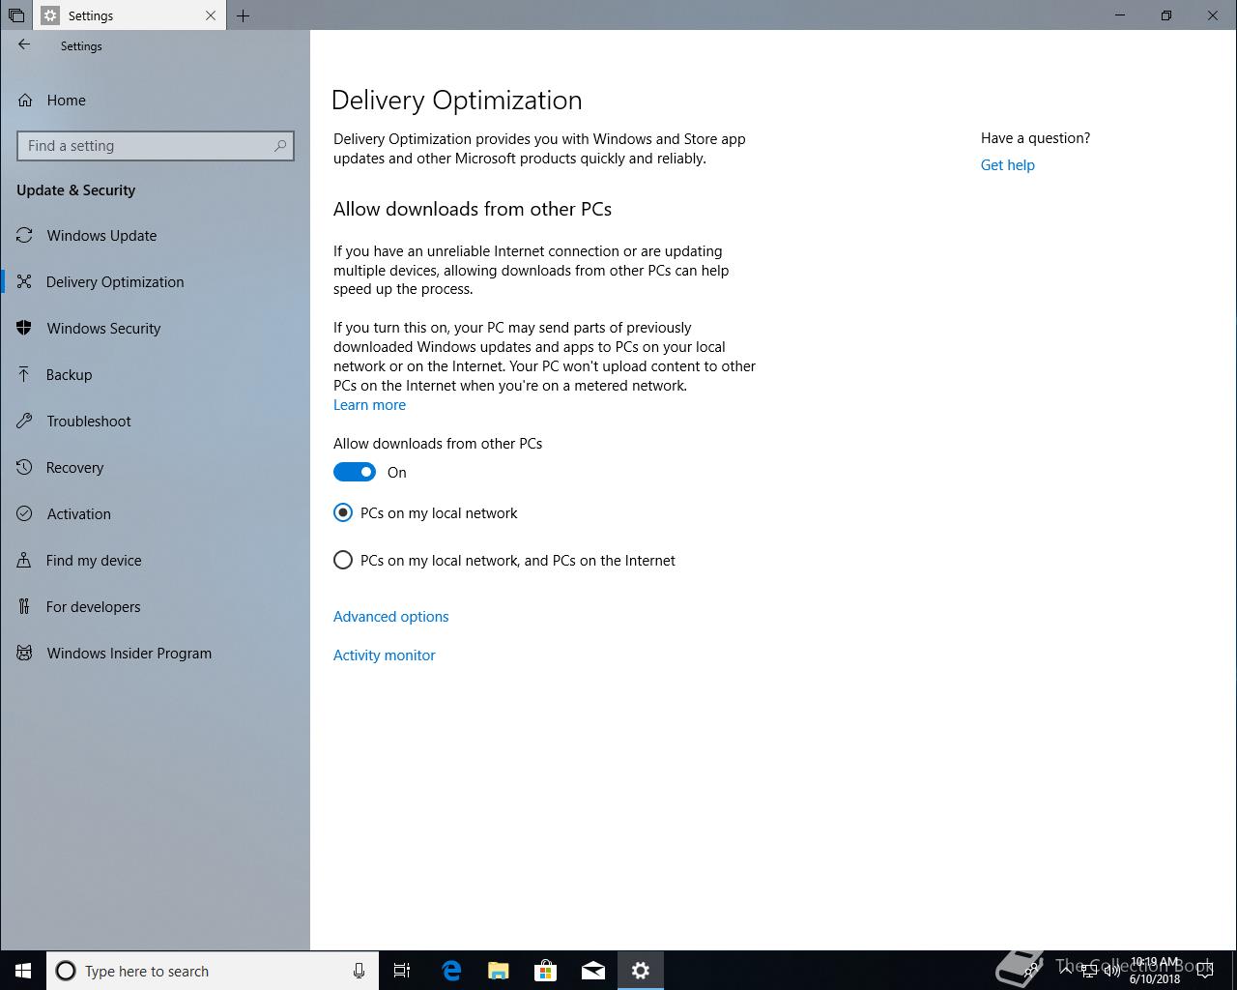Screen dimensions: 1237x990
Task: Close the Settings tab
Action: [211, 15]
